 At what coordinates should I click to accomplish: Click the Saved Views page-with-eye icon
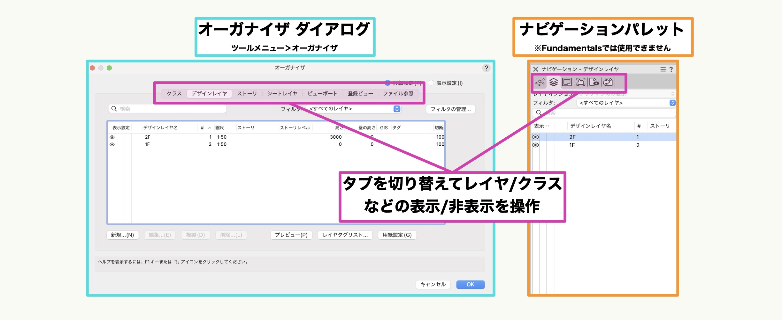point(594,82)
